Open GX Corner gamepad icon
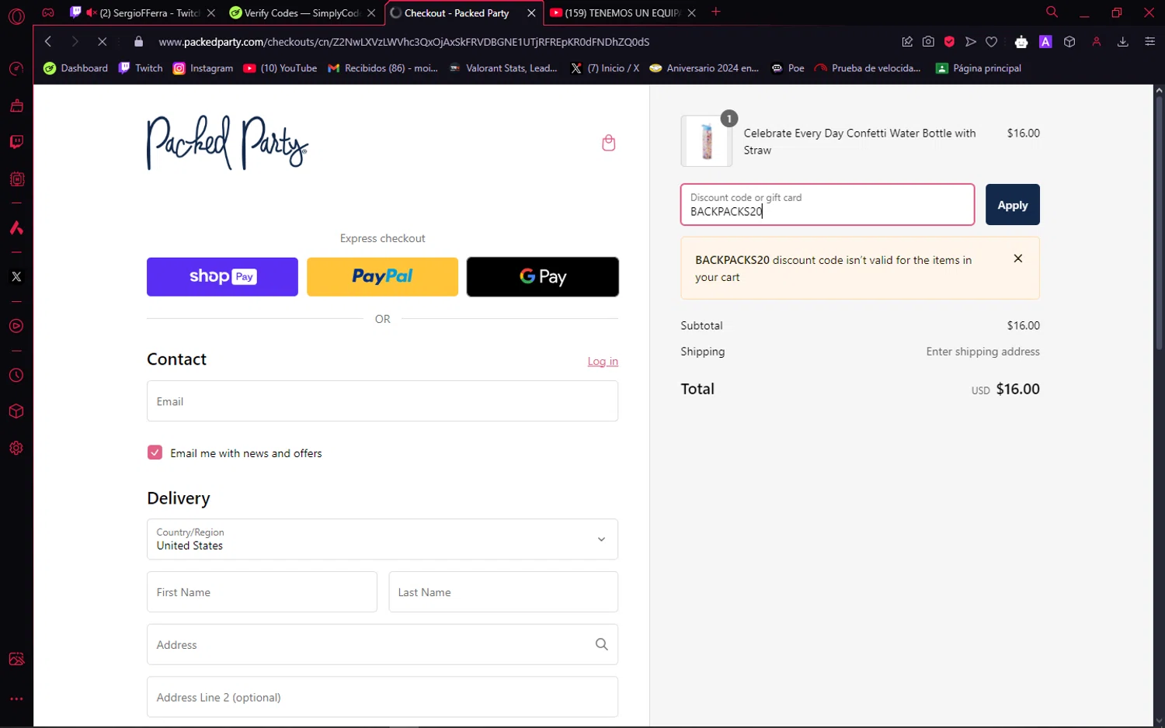 pos(48,13)
